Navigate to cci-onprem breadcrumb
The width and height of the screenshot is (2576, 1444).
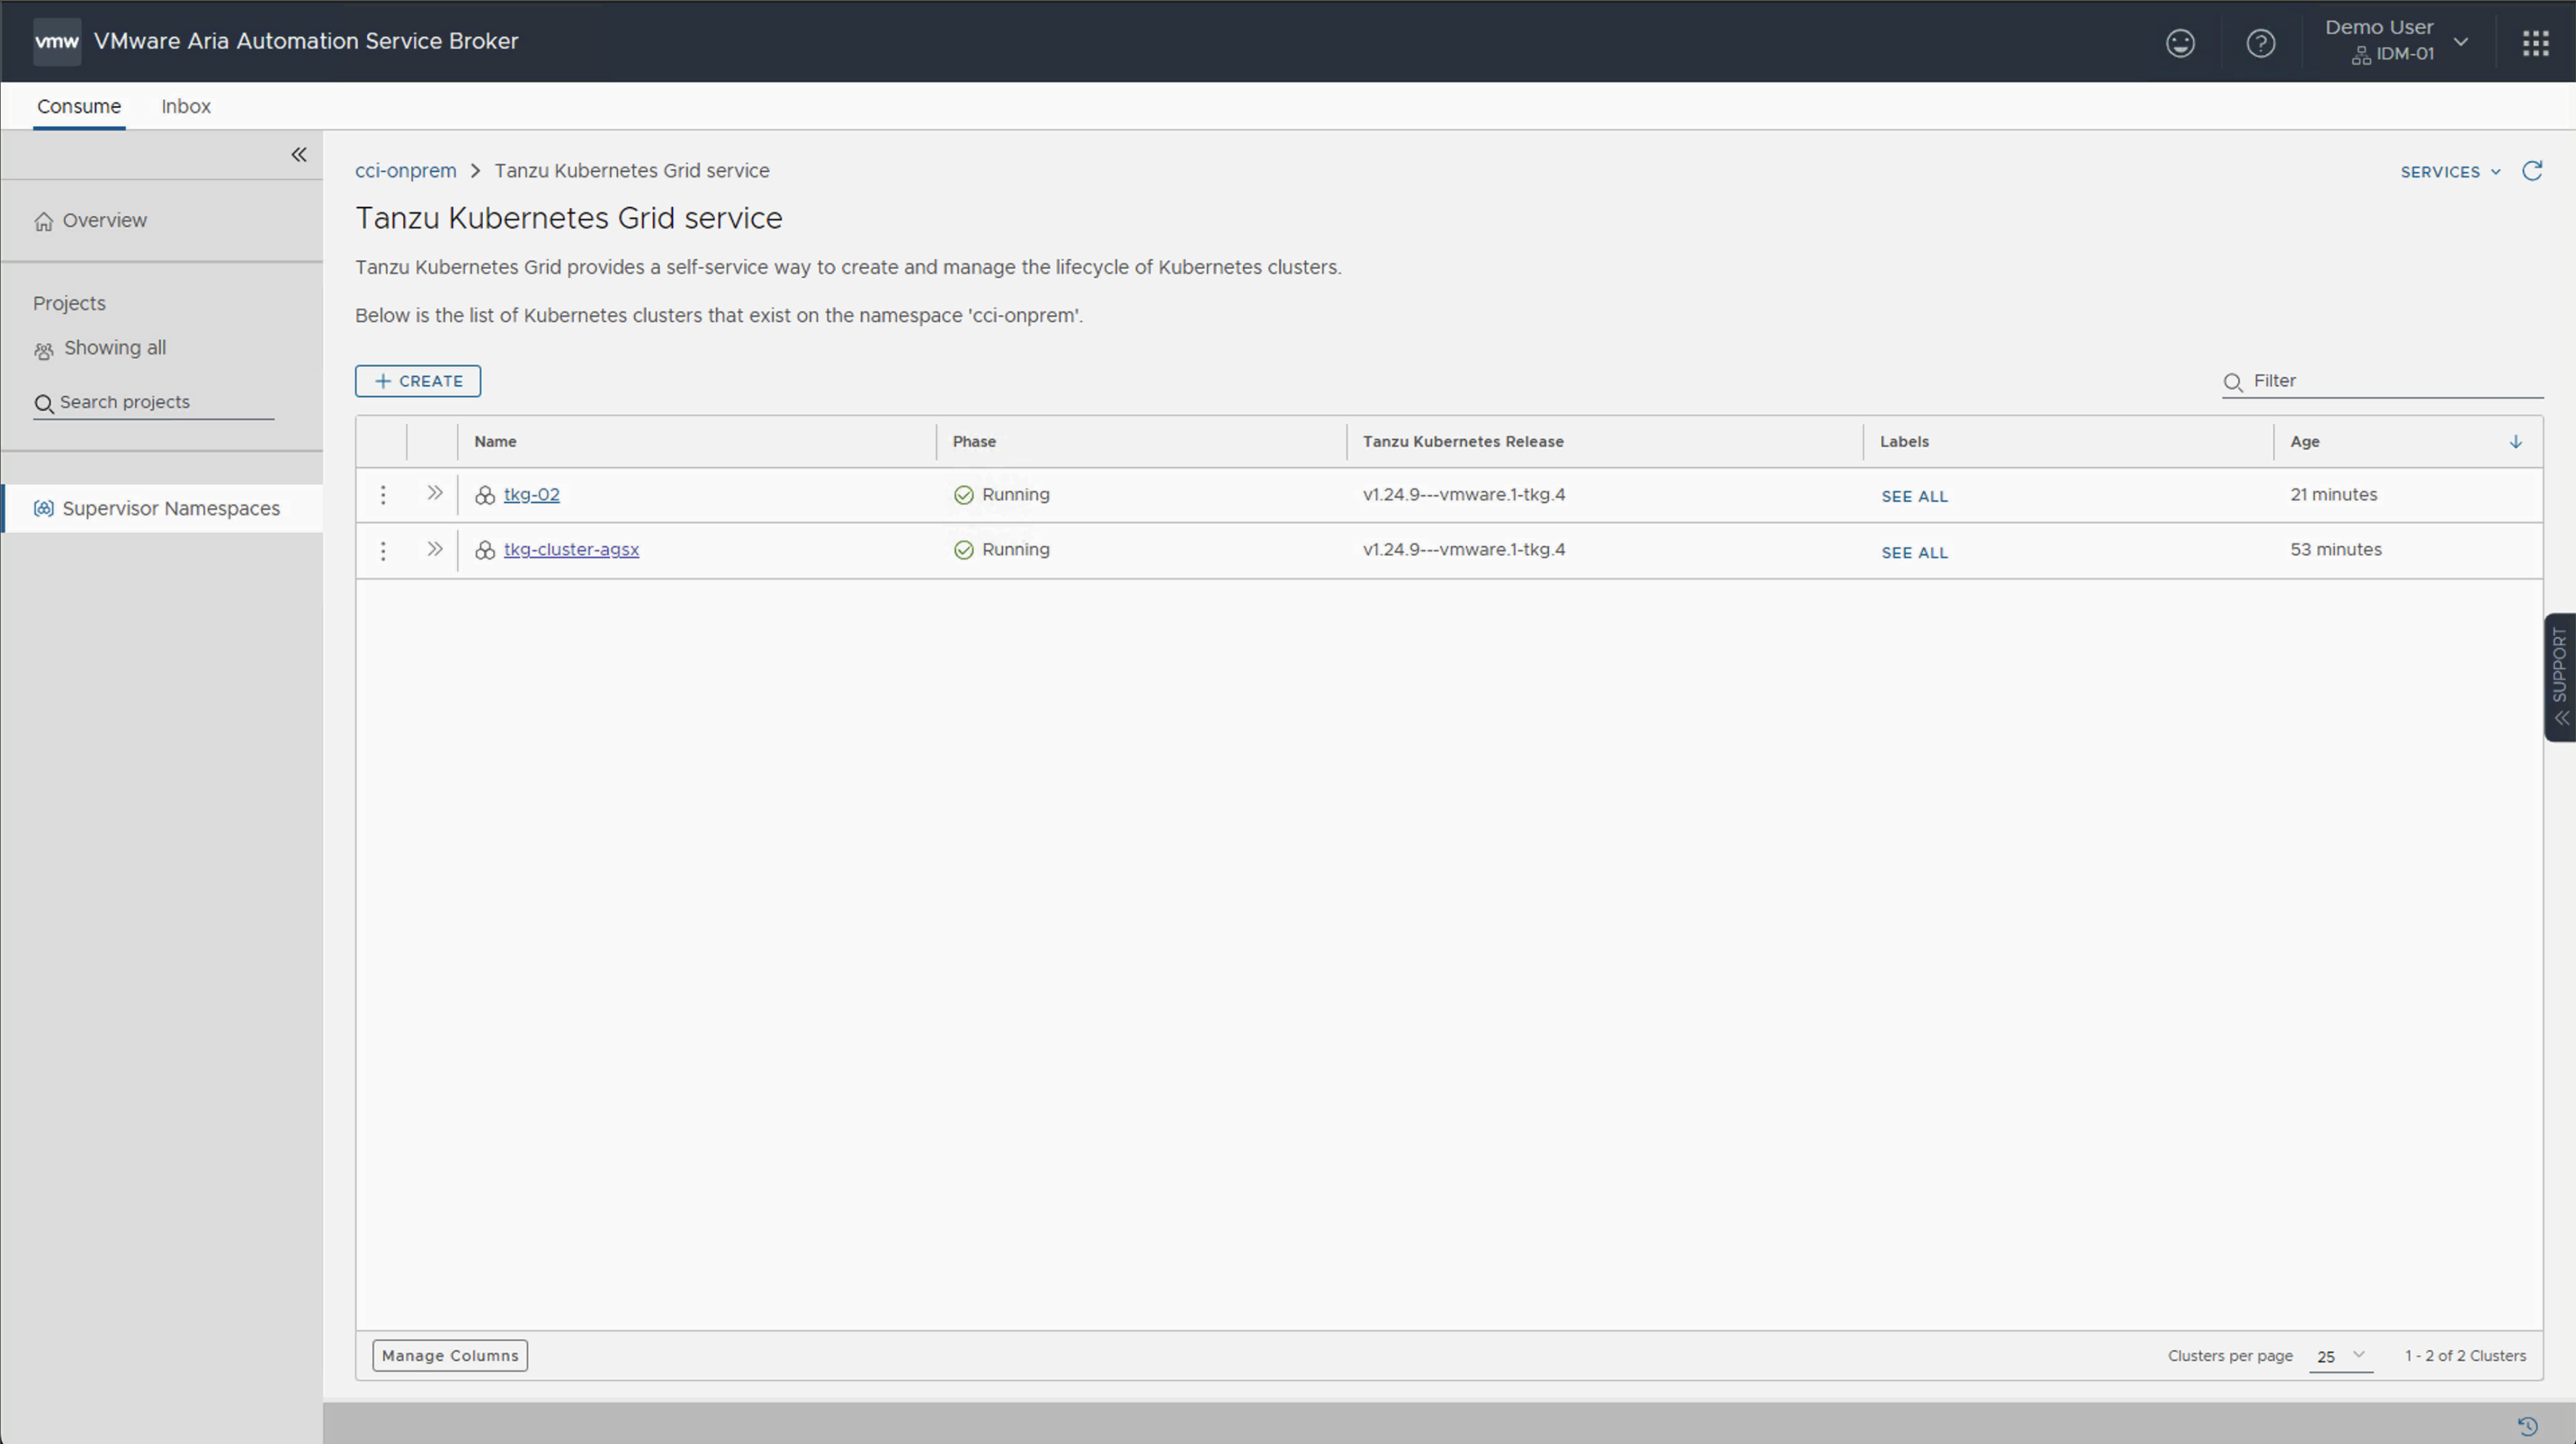click(x=406, y=171)
